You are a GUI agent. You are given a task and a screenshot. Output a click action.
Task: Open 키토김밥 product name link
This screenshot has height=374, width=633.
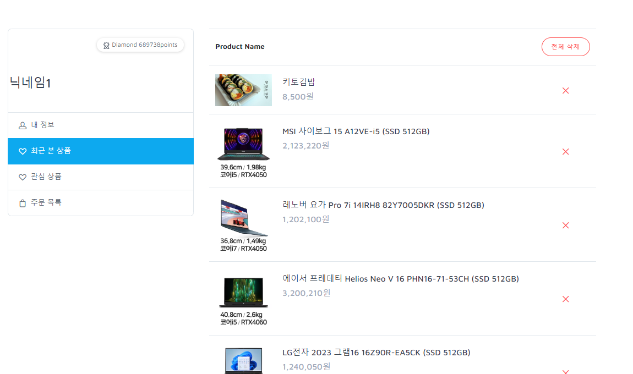pos(299,82)
